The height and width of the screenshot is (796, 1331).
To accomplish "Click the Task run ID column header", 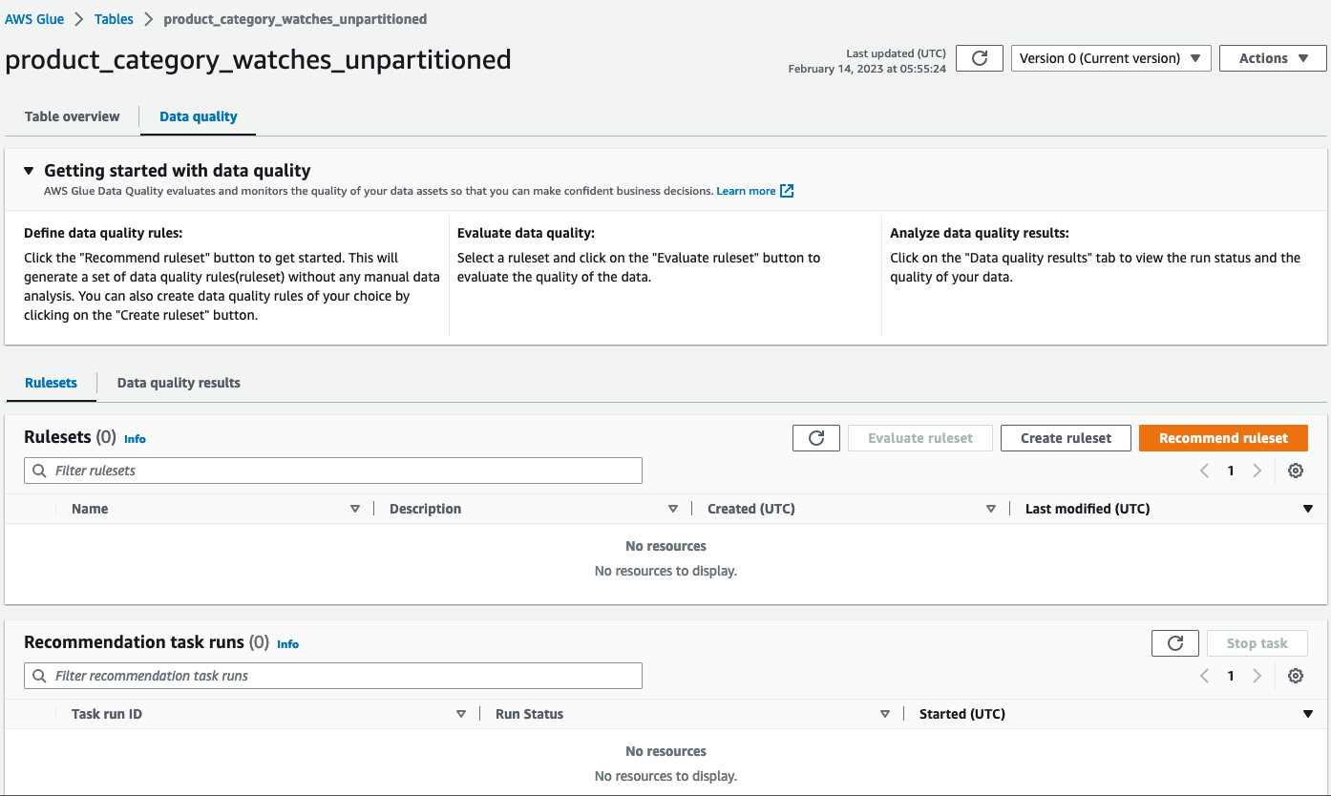I will pyautogui.click(x=107, y=714).
